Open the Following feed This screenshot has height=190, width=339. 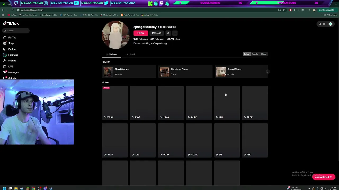pos(11,55)
